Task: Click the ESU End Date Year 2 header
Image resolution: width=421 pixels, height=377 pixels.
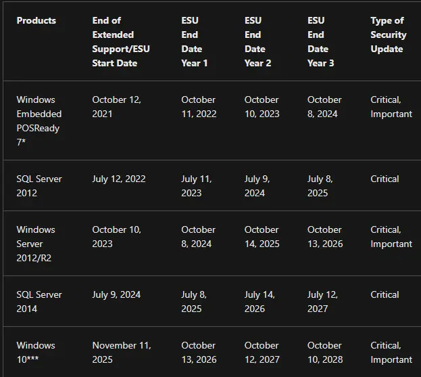Action: coord(257,42)
